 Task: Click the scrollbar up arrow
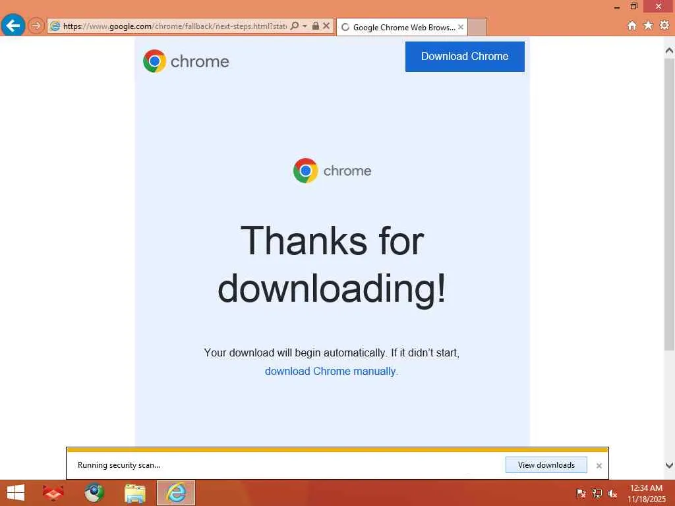(669, 51)
